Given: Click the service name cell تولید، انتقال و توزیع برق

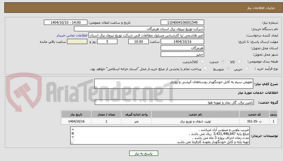Looking at the screenshot, I should pyautogui.click(x=195, y=121).
